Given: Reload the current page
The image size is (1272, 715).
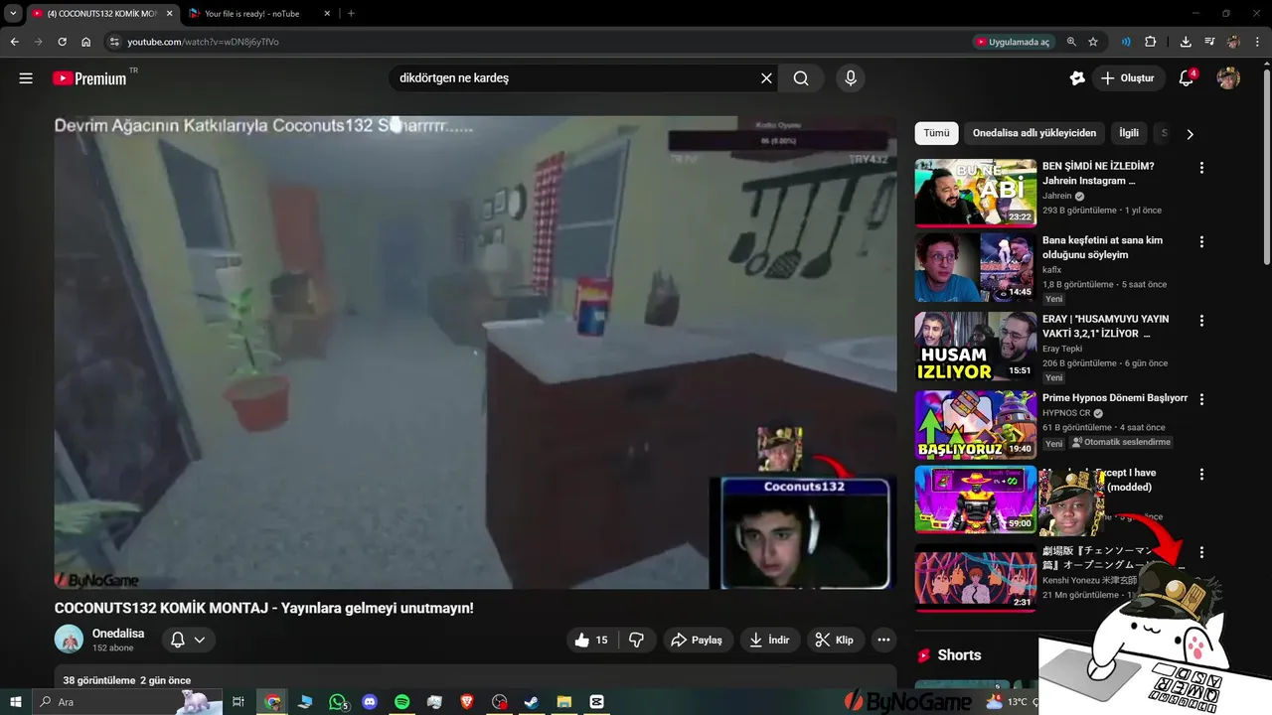Looking at the screenshot, I should (x=62, y=42).
